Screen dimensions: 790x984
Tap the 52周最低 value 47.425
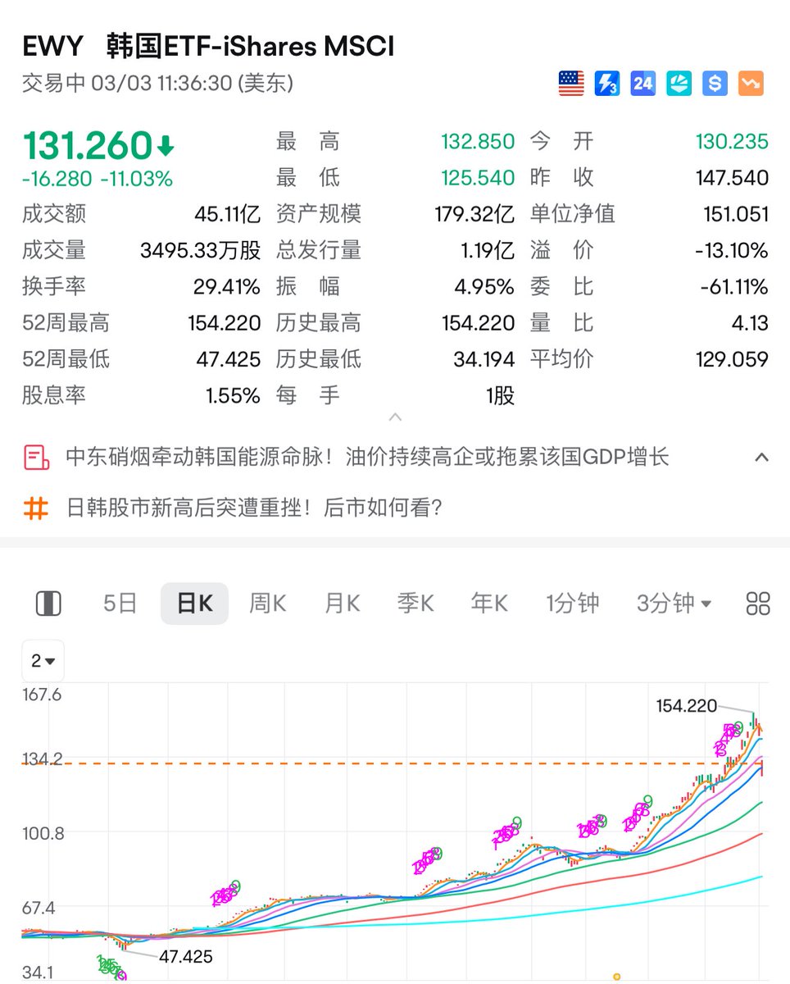pyautogui.click(x=229, y=358)
